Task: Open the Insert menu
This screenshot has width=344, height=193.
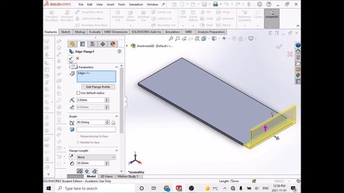Action: click(110, 4)
